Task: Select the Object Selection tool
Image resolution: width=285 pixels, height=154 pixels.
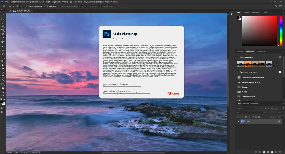Action: (3, 26)
